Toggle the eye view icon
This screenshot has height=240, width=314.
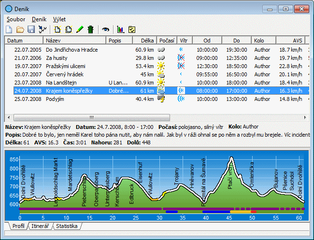coord(105,29)
